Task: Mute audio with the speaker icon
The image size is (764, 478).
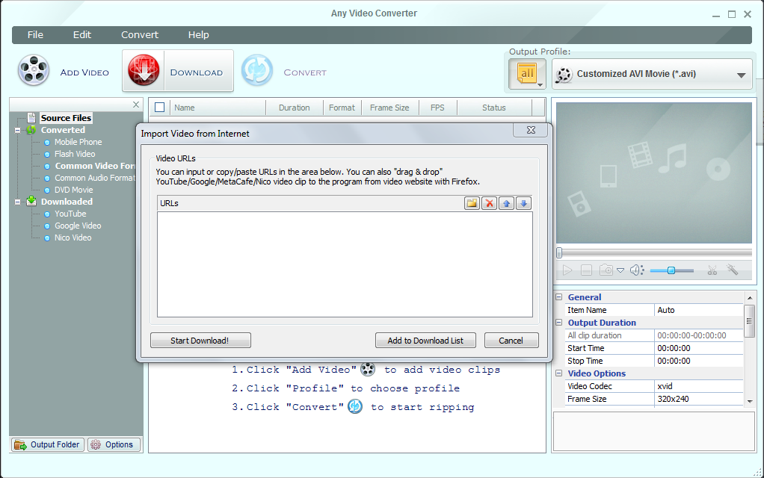Action: click(637, 270)
